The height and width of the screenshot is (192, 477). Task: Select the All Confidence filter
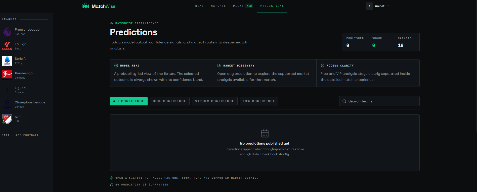[x=129, y=101]
